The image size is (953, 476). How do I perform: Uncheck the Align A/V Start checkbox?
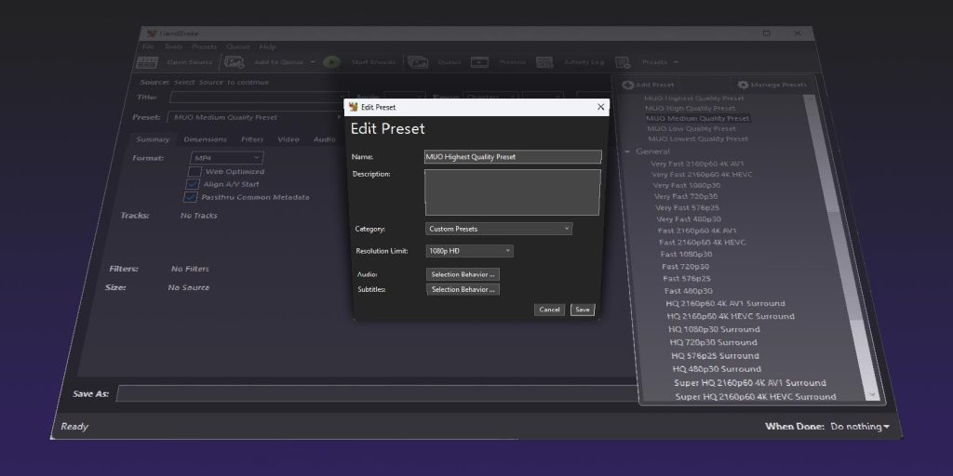193,184
